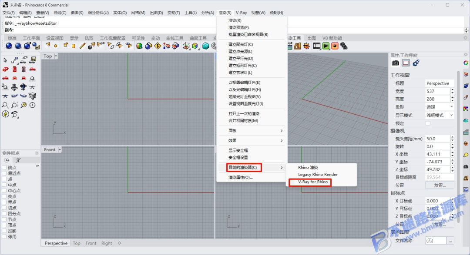470x255 pixels.
Task: Expand the 面板 submenu
Action: [x=252, y=131]
